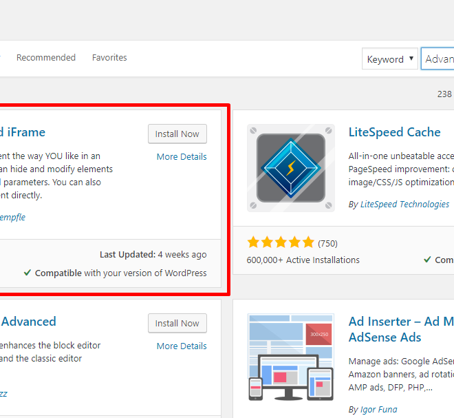Open the Recommended plugins tab
Viewport: 454px width, 418px height.
(x=46, y=57)
